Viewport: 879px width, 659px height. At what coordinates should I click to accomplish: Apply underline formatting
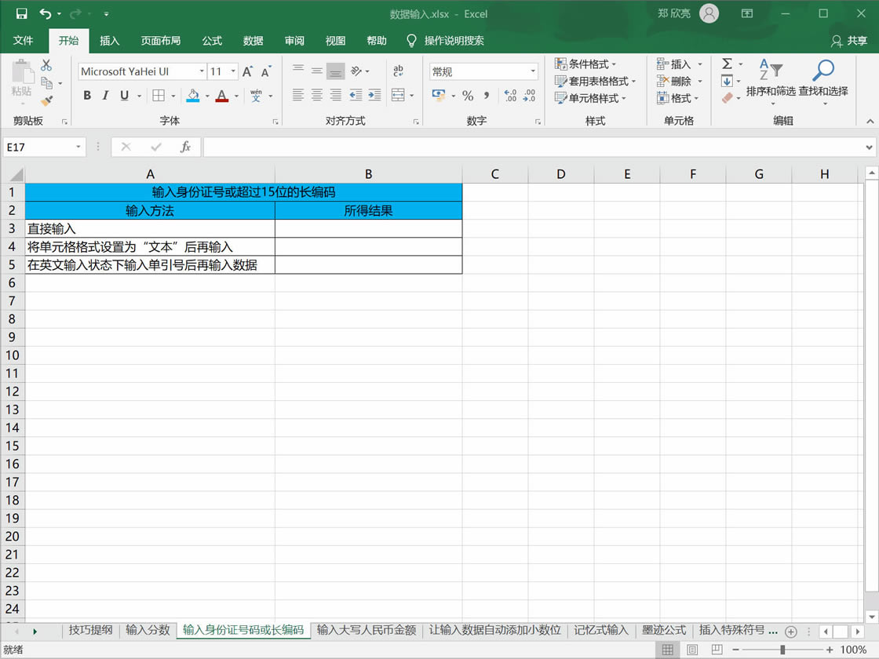pos(124,96)
